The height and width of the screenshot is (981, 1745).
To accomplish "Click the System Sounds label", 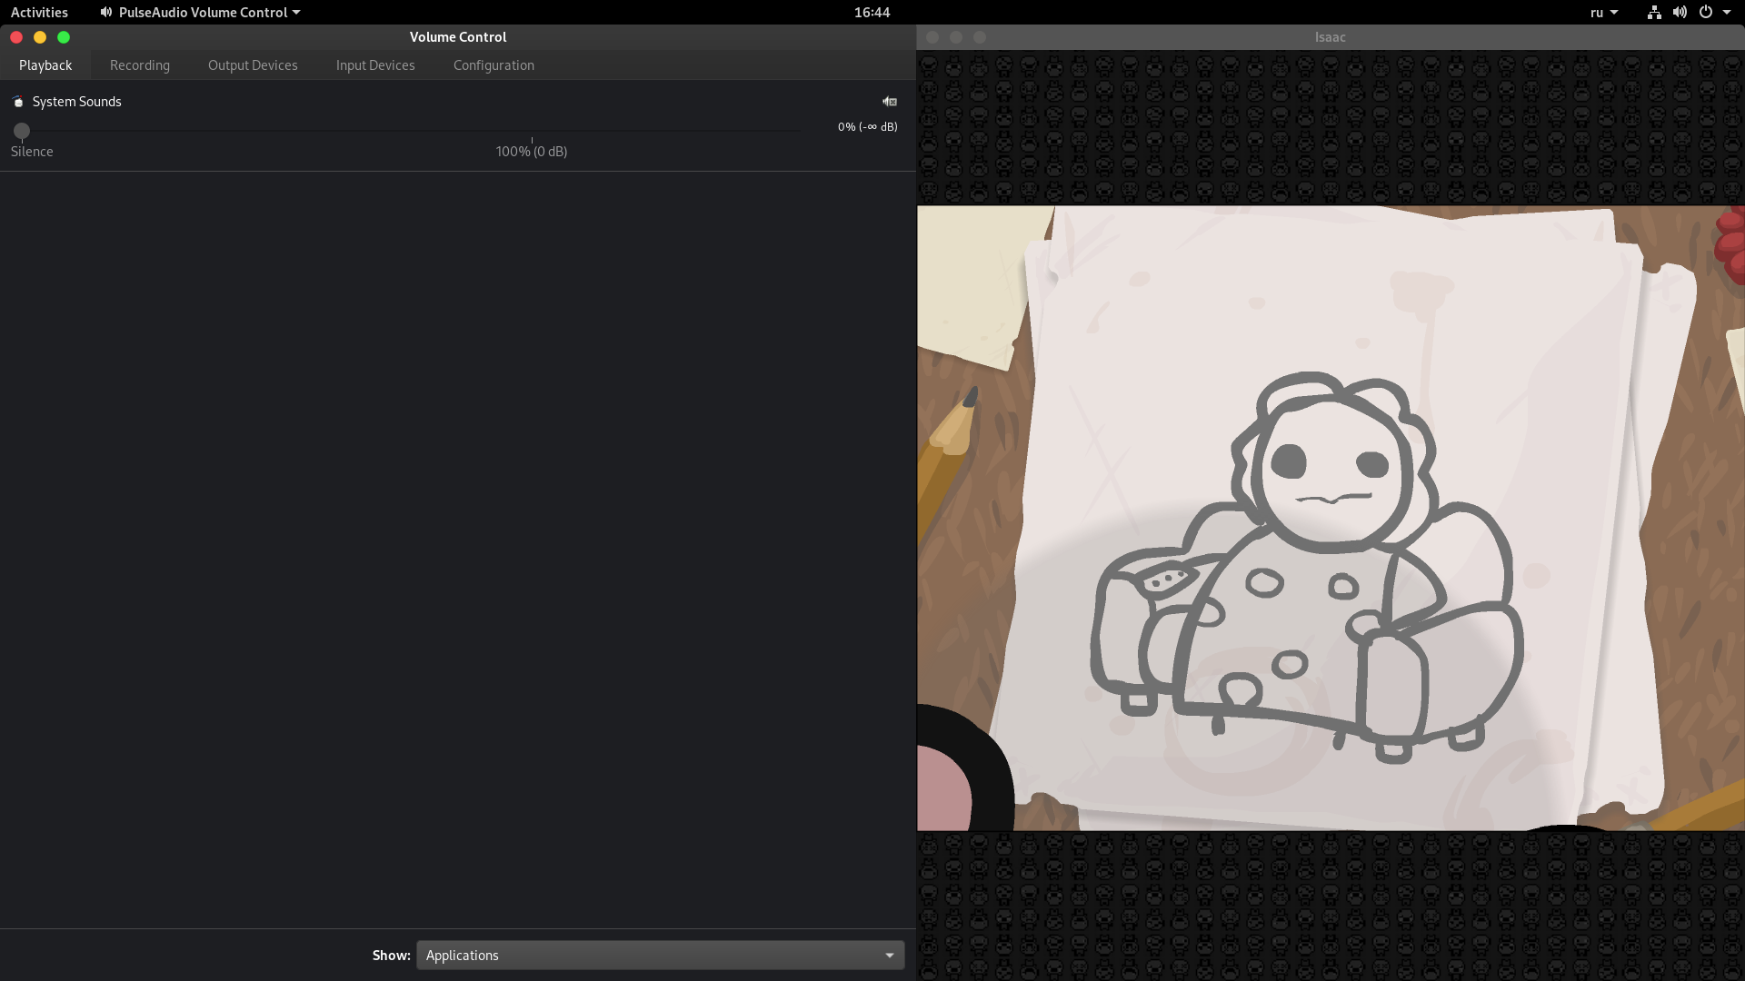I will [77, 102].
